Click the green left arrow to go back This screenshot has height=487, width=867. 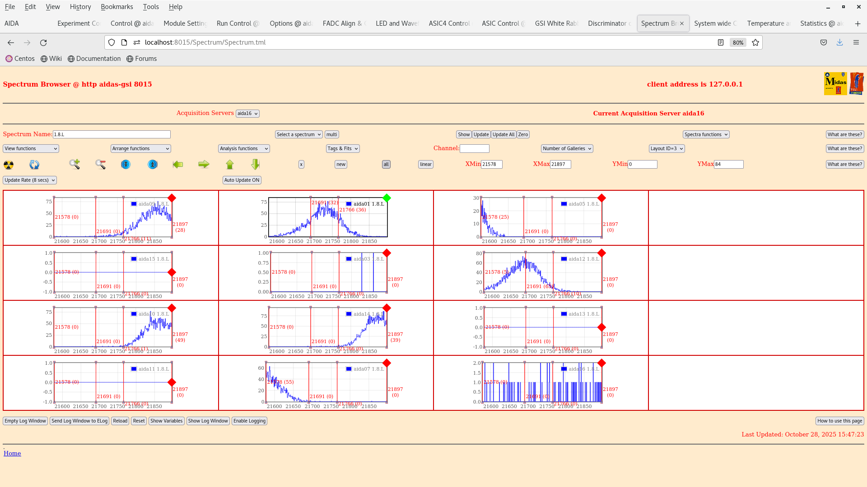[x=178, y=165]
